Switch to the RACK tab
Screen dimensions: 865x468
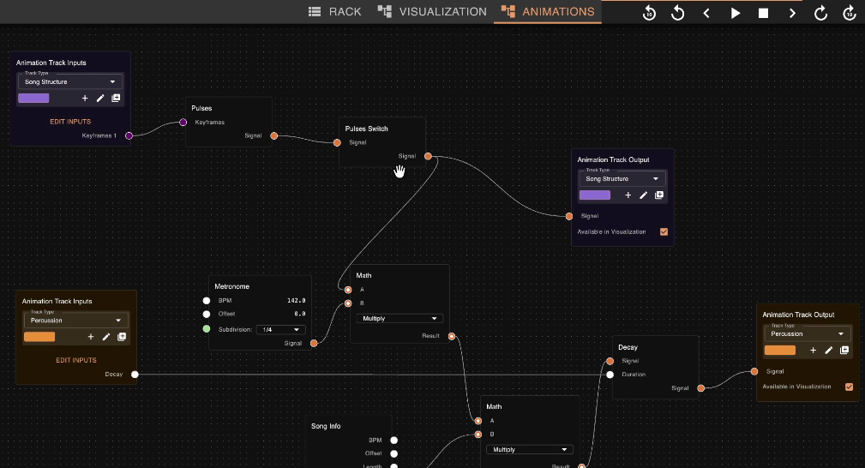(x=335, y=12)
